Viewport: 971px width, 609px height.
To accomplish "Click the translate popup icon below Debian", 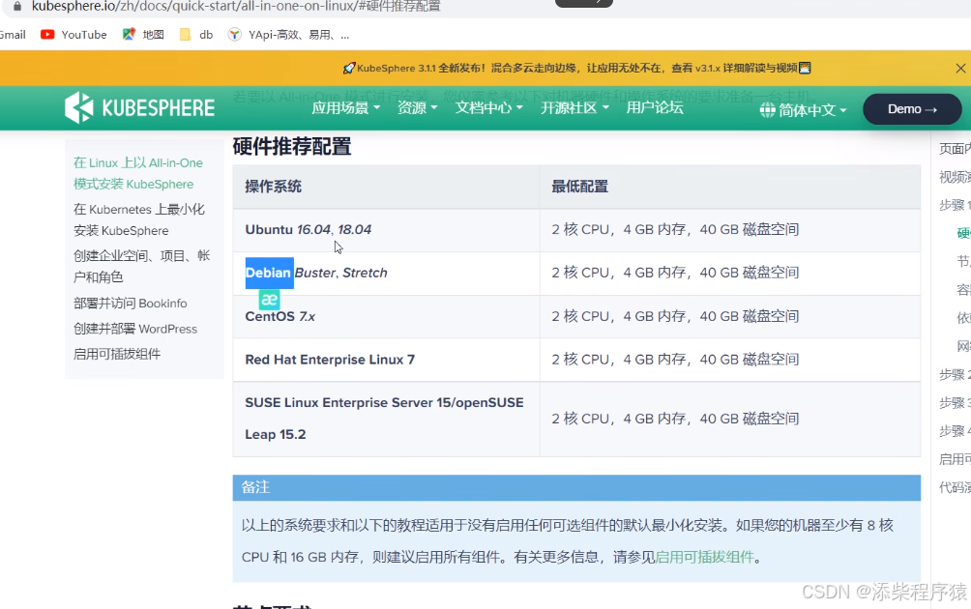I will point(270,300).
